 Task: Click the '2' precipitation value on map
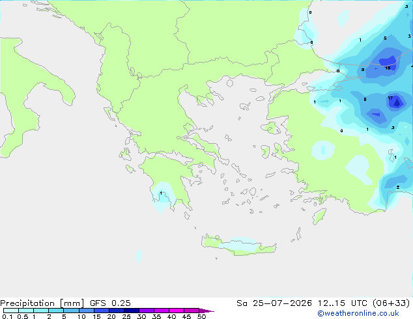398,187
